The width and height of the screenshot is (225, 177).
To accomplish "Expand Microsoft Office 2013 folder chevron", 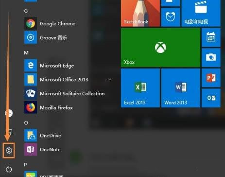I will tap(109, 79).
